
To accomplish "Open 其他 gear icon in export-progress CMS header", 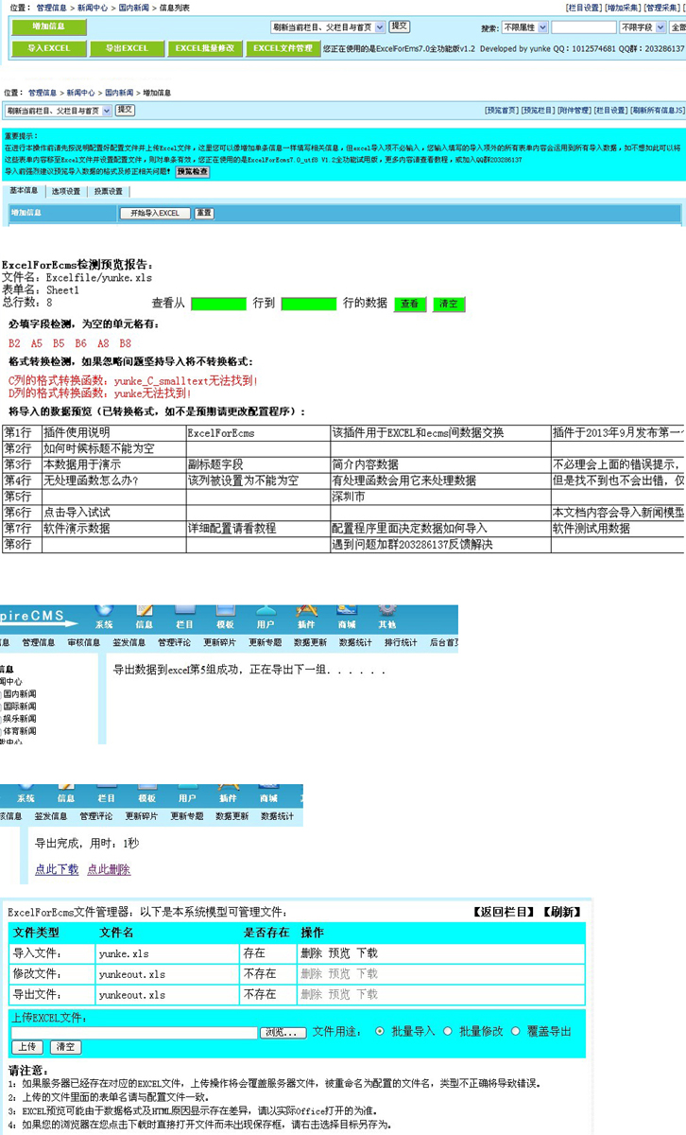I will coord(387,617).
